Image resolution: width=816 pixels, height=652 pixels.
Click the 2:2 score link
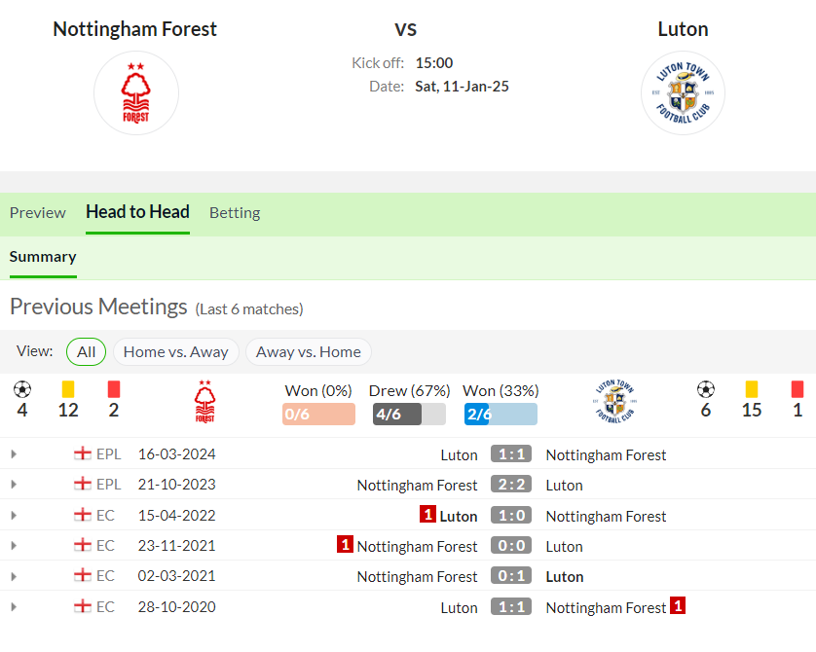pyautogui.click(x=511, y=485)
